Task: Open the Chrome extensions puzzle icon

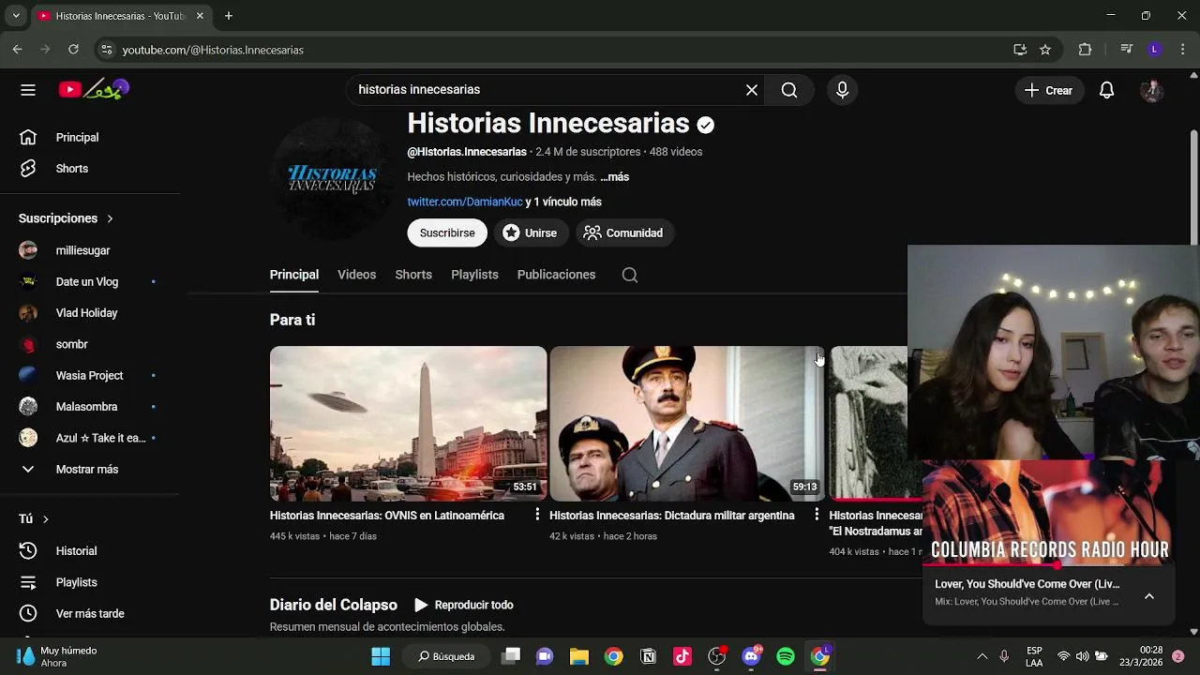Action: click(1086, 50)
